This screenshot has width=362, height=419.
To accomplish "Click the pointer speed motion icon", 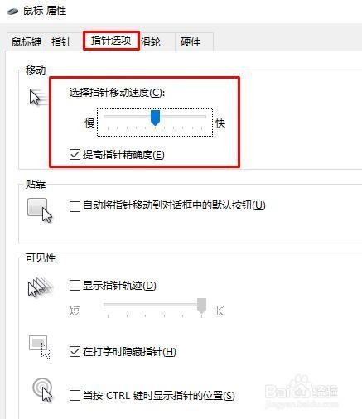I will [38, 98].
